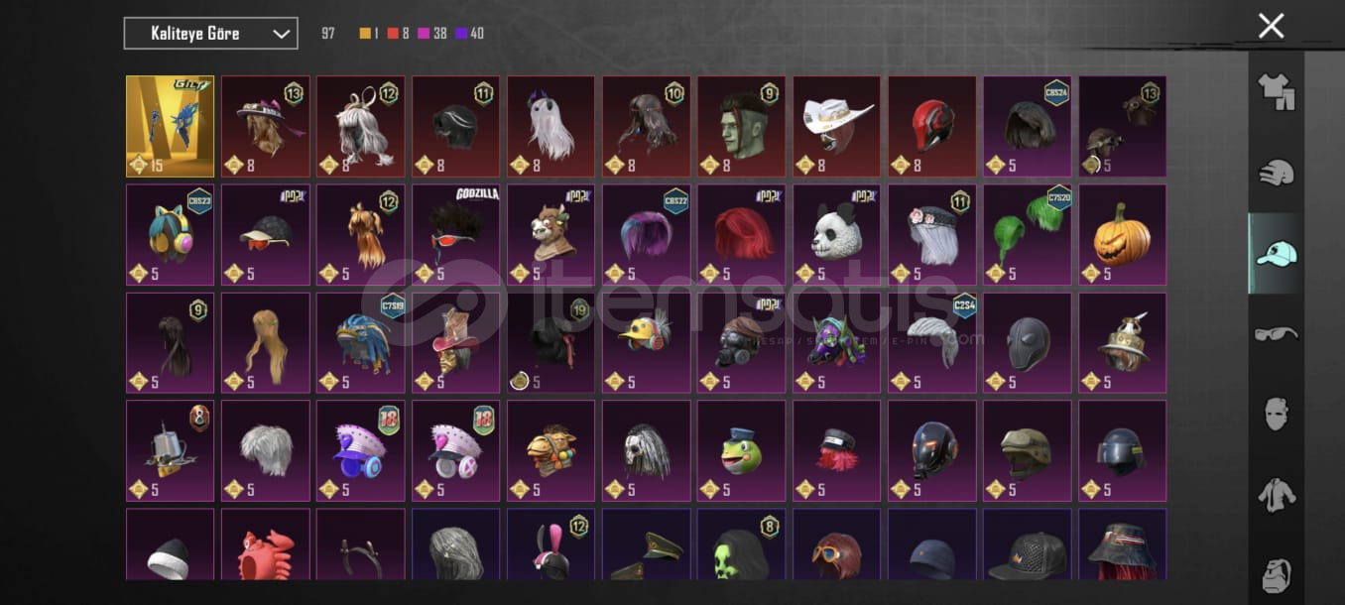This screenshot has width=1345, height=605.
Task: Choose the white cowboy hat item
Action: 836,127
